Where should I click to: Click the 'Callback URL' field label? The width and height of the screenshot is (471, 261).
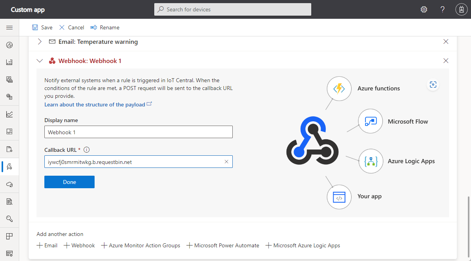coord(61,150)
